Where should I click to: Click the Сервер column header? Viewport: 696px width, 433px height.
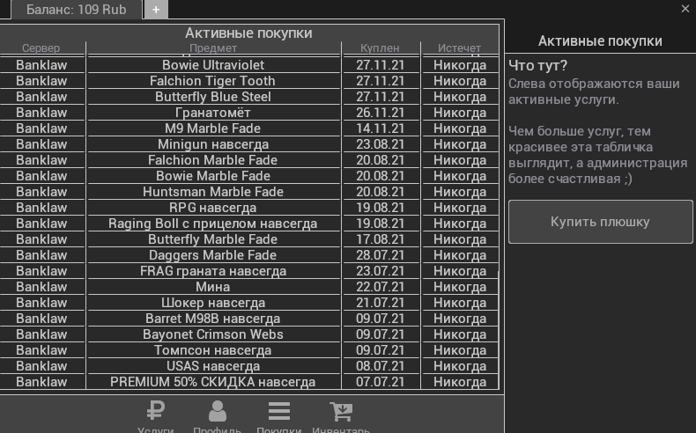pos(41,48)
